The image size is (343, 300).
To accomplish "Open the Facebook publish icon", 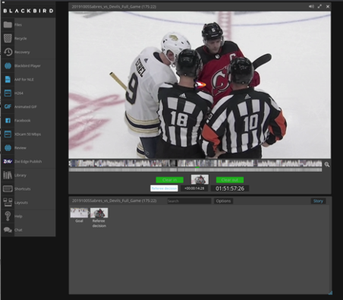I will point(8,121).
